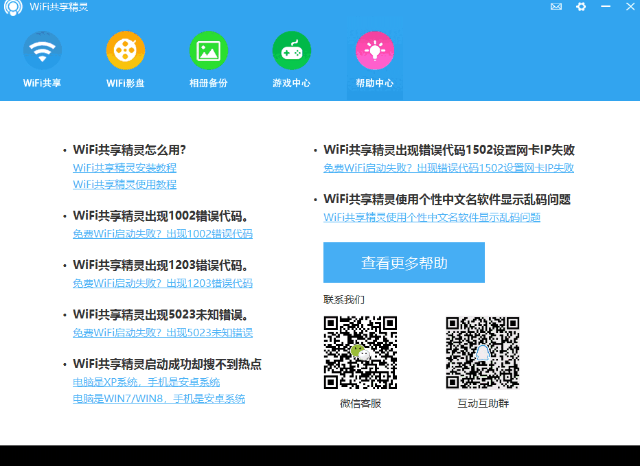Viewport: 640px width, 466px height.
Task: Open link 免费WiFi启动失败？出现1002错误代码
Action: tap(163, 234)
